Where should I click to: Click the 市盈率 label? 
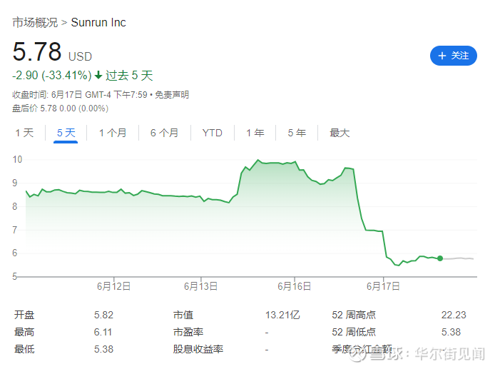(188, 333)
